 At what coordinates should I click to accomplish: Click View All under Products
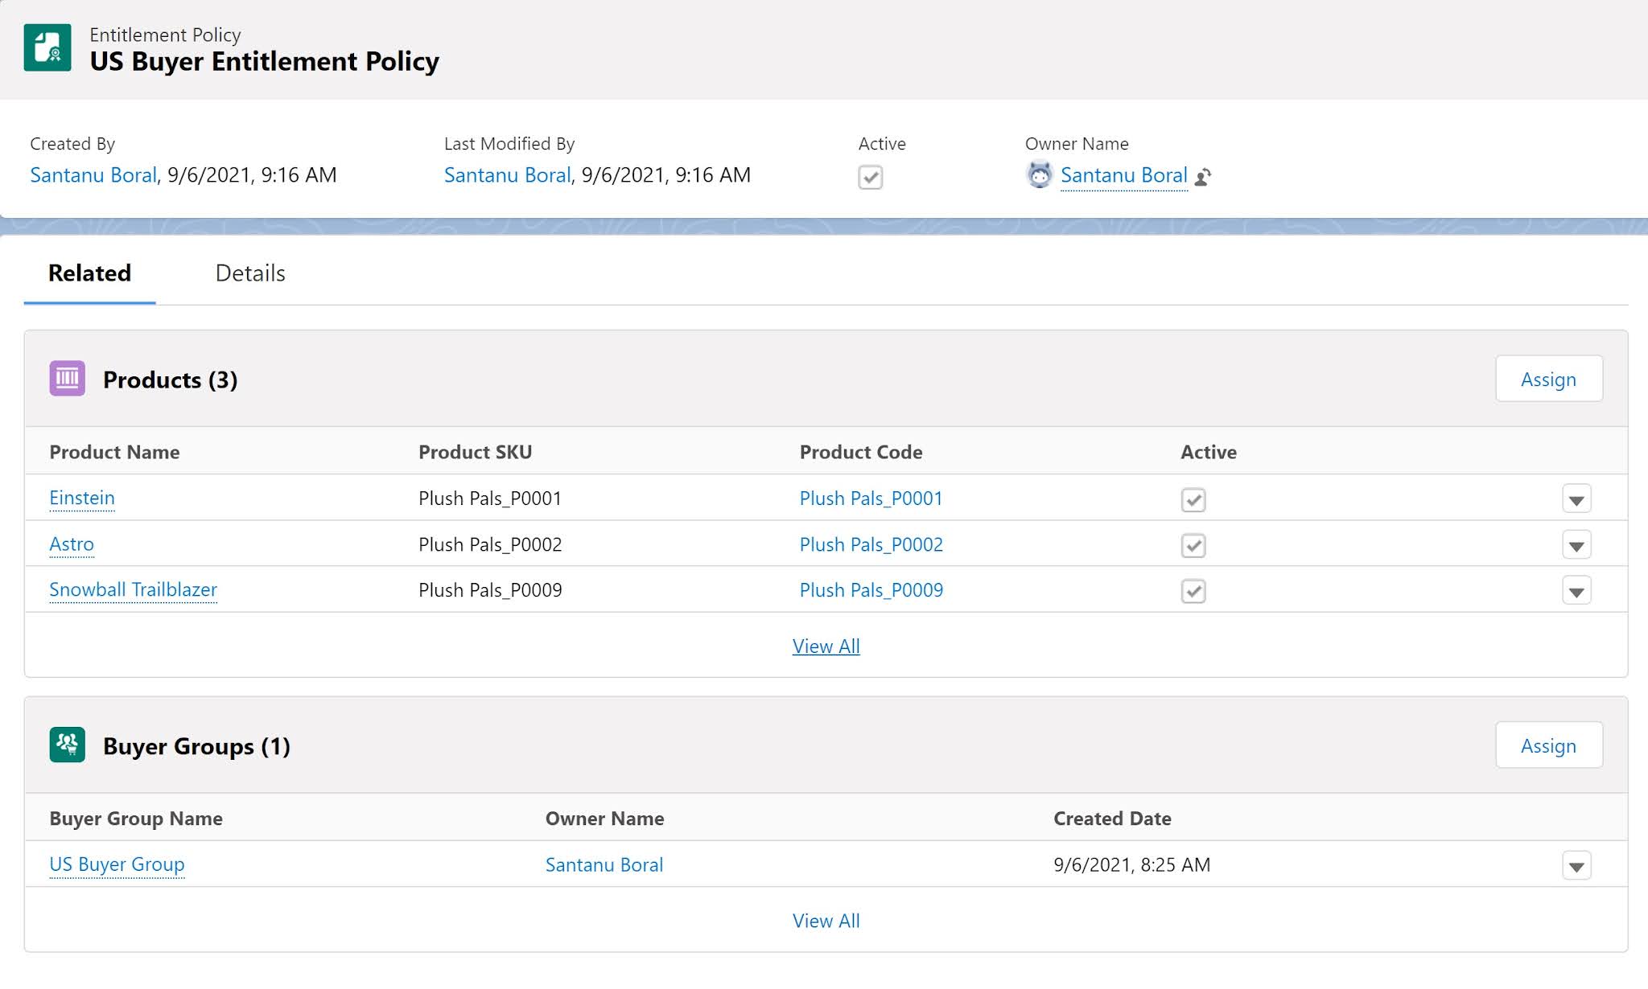pyautogui.click(x=826, y=646)
